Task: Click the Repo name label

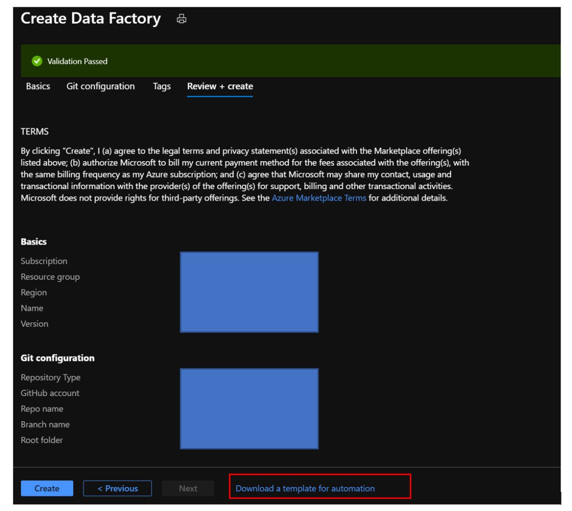Action: tap(42, 409)
